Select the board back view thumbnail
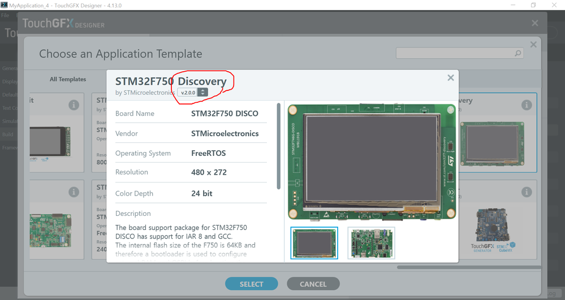The image size is (565, 300). point(371,243)
